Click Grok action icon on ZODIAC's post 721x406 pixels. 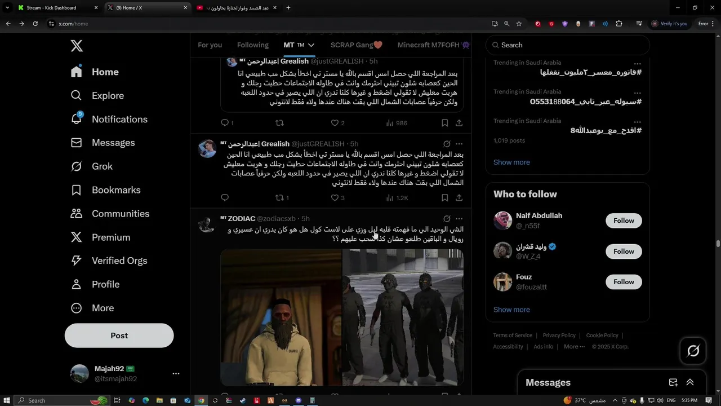point(447,219)
